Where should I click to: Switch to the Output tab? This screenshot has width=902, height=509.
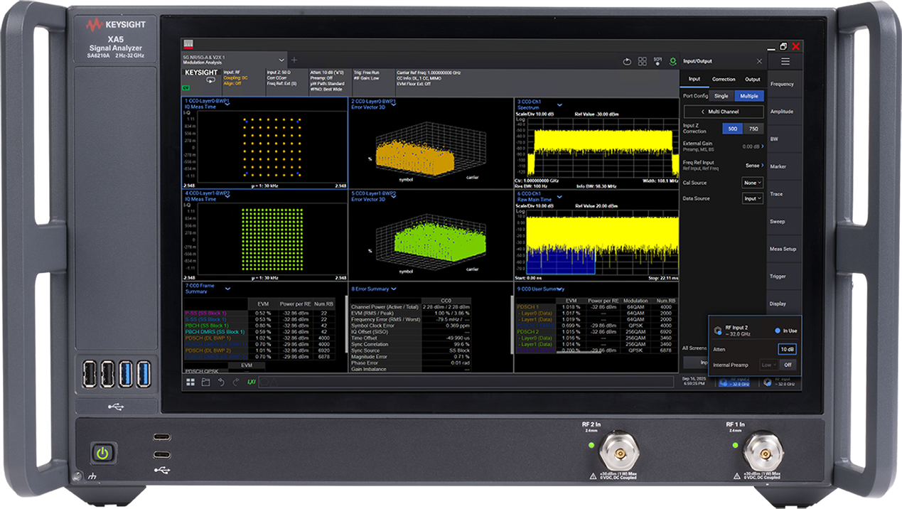(752, 79)
